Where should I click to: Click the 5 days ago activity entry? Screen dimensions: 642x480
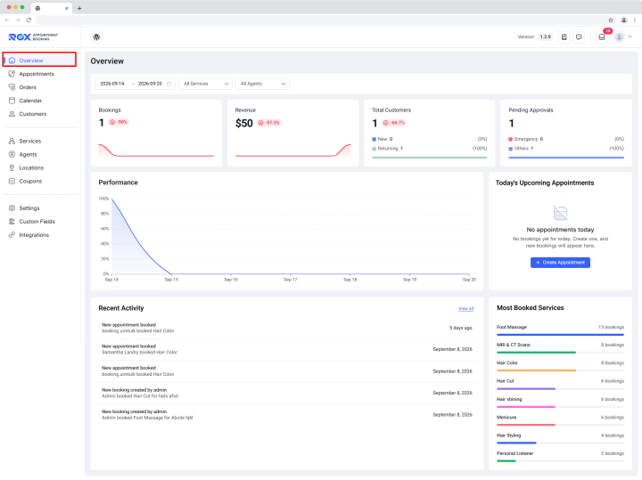click(287, 328)
